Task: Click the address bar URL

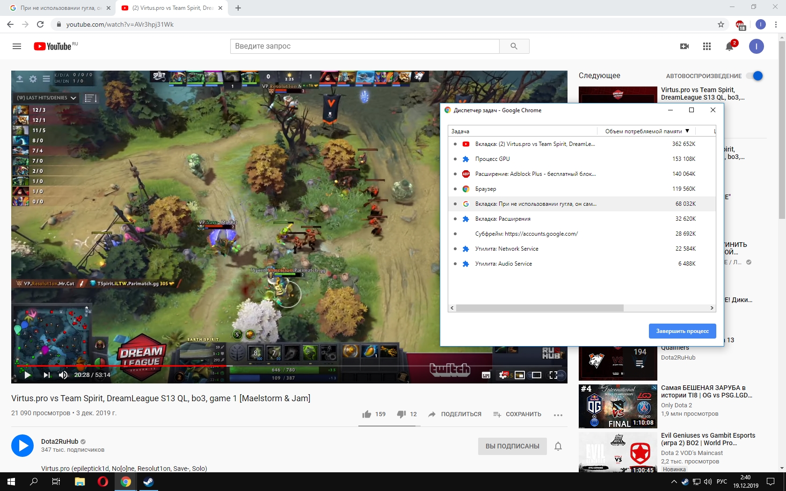Action: tap(120, 24)
